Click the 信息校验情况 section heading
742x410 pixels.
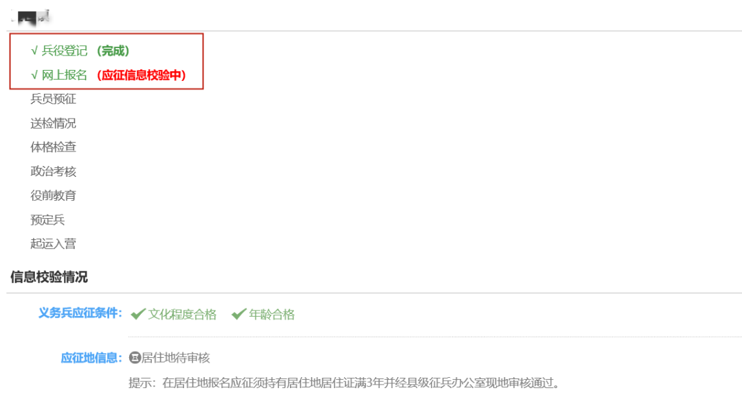tap(49, 277)
